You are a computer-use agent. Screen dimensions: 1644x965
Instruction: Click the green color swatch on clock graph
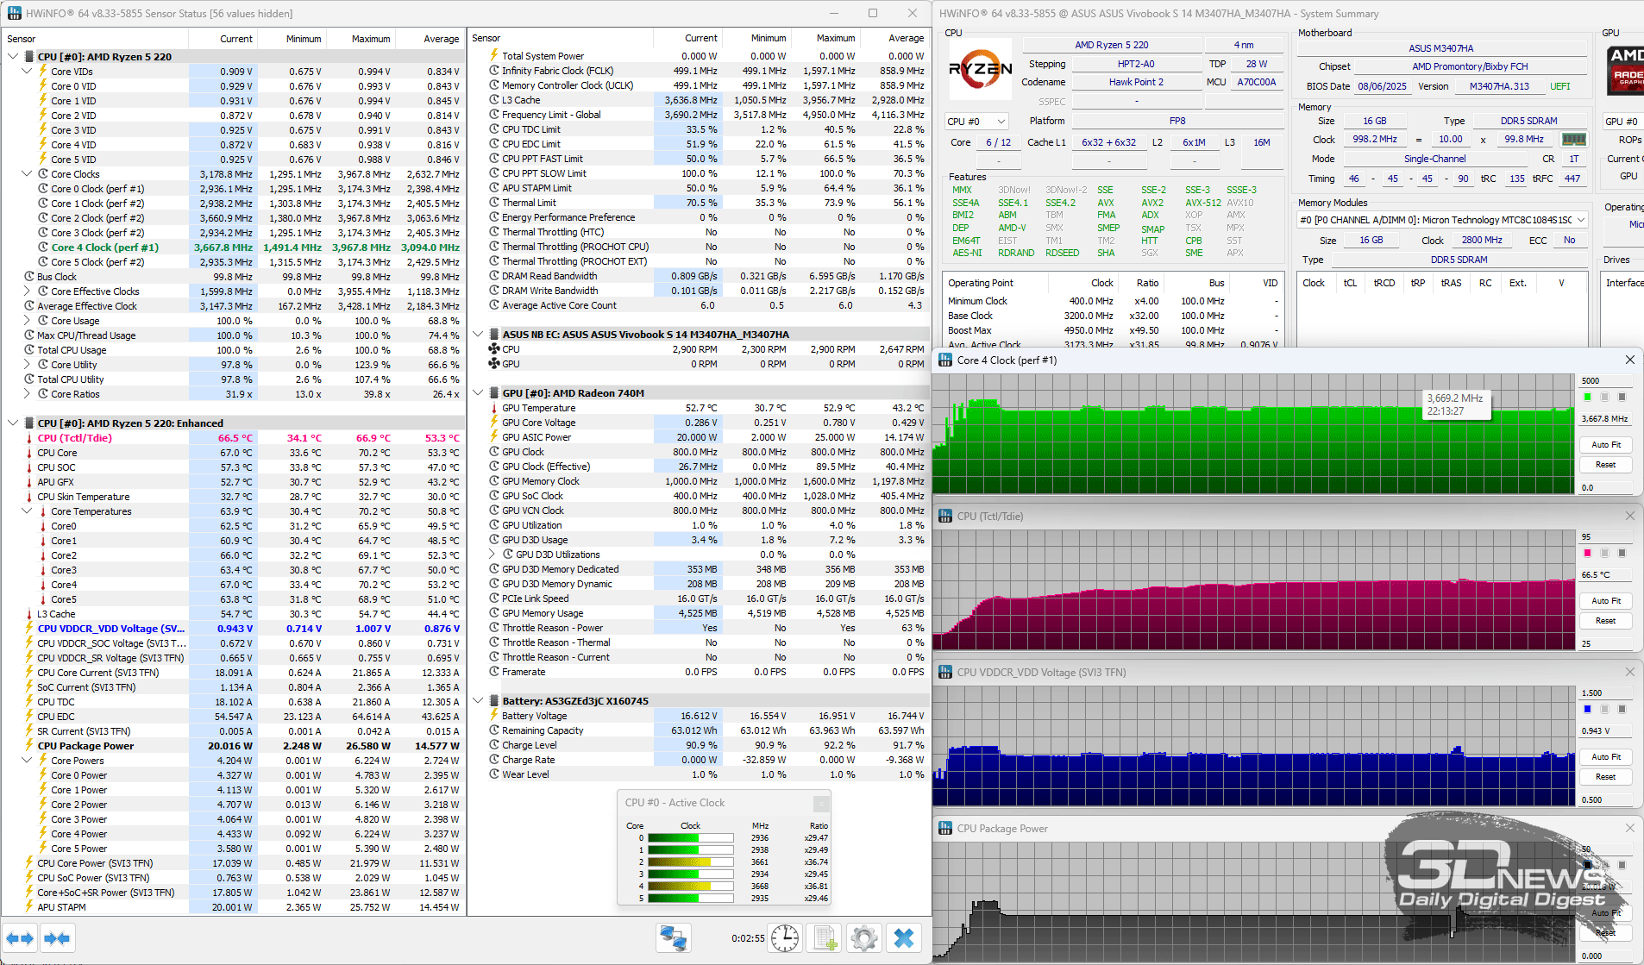click(1587, 398)
